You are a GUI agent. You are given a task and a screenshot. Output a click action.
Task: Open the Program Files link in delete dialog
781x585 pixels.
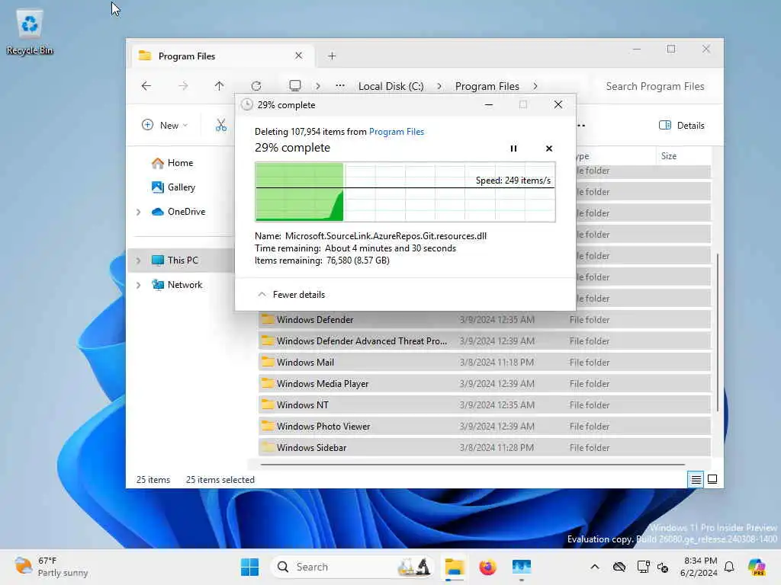tap(397, 132)
